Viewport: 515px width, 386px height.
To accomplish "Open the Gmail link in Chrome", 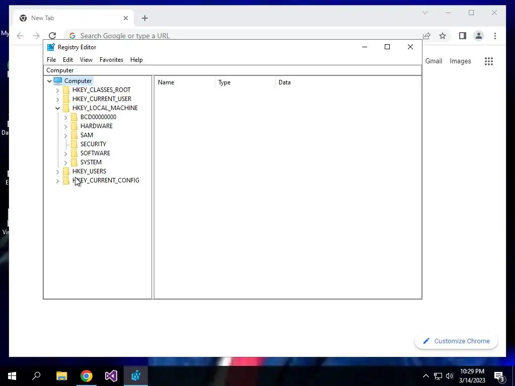I will point(434,61).
